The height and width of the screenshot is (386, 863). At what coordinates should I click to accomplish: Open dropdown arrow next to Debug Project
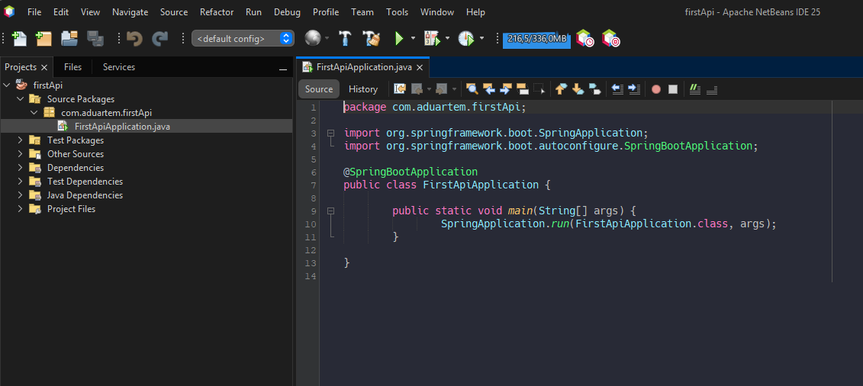(447, 38)
